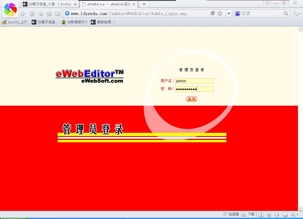Open the 谷歌搜索引擎 bookmark
The width and height of the screenshot is (303, 219).
[74, 22]
